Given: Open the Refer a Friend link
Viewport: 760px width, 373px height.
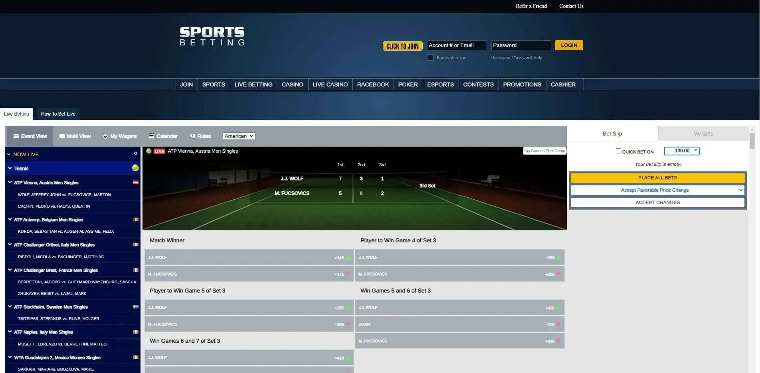Looking at the screenshot, I should tap(531, 6).
